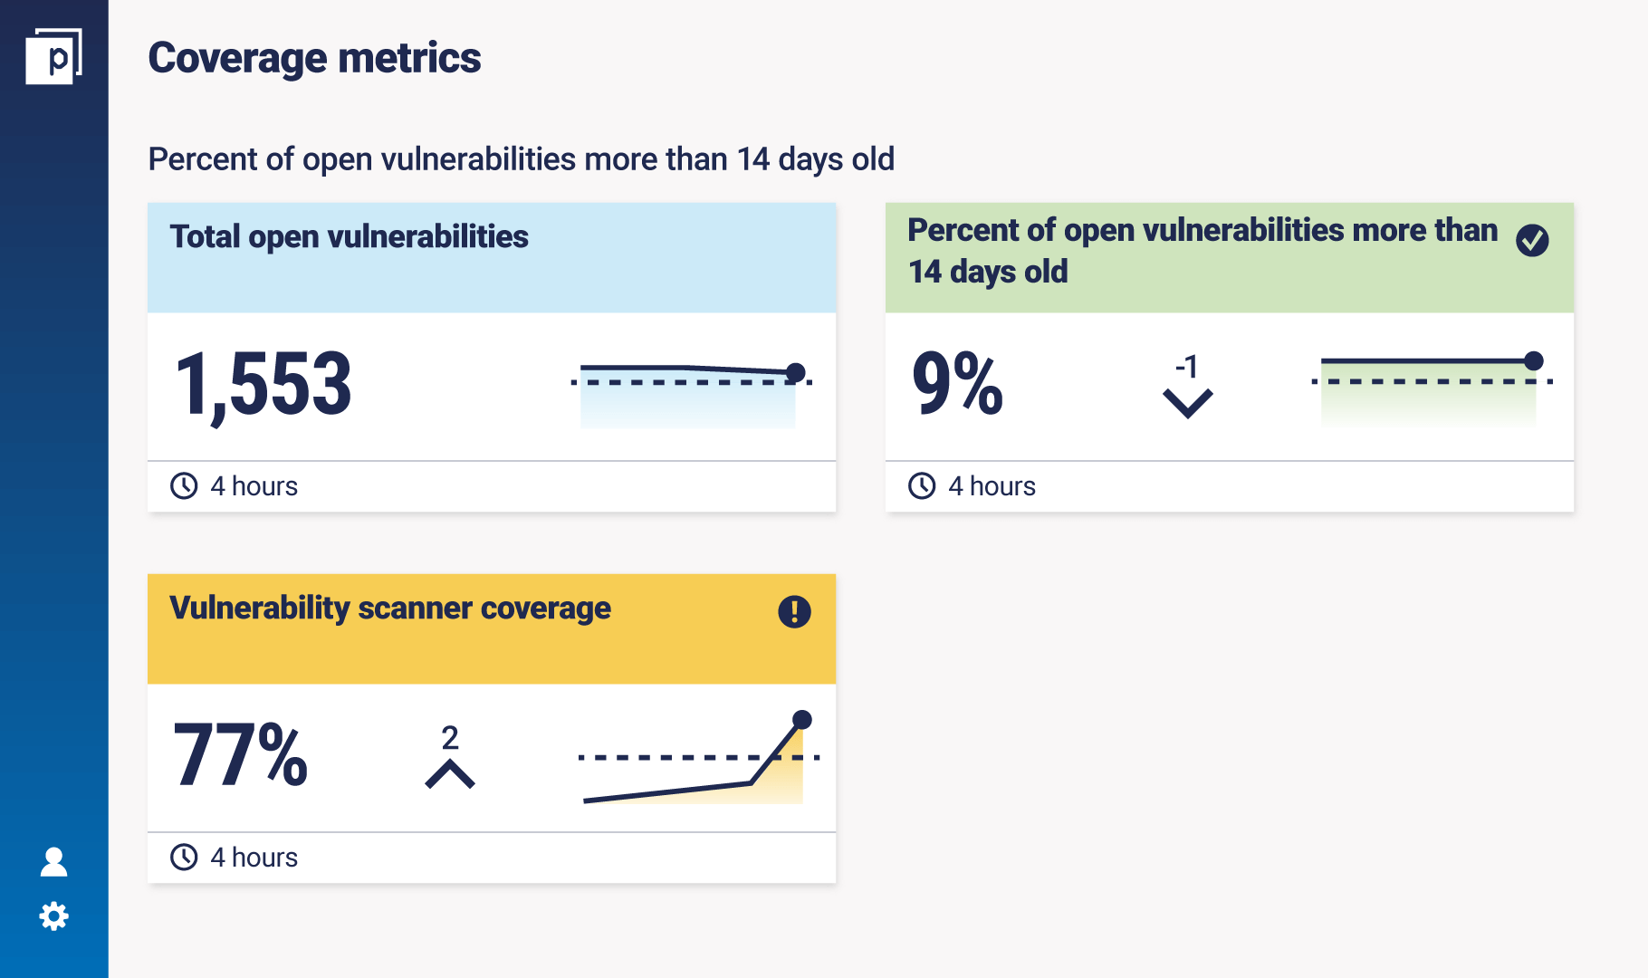The height and width of the screenshot is (978, 1648).
Task: Open the user profile icon
Action: tap(54, 861)
